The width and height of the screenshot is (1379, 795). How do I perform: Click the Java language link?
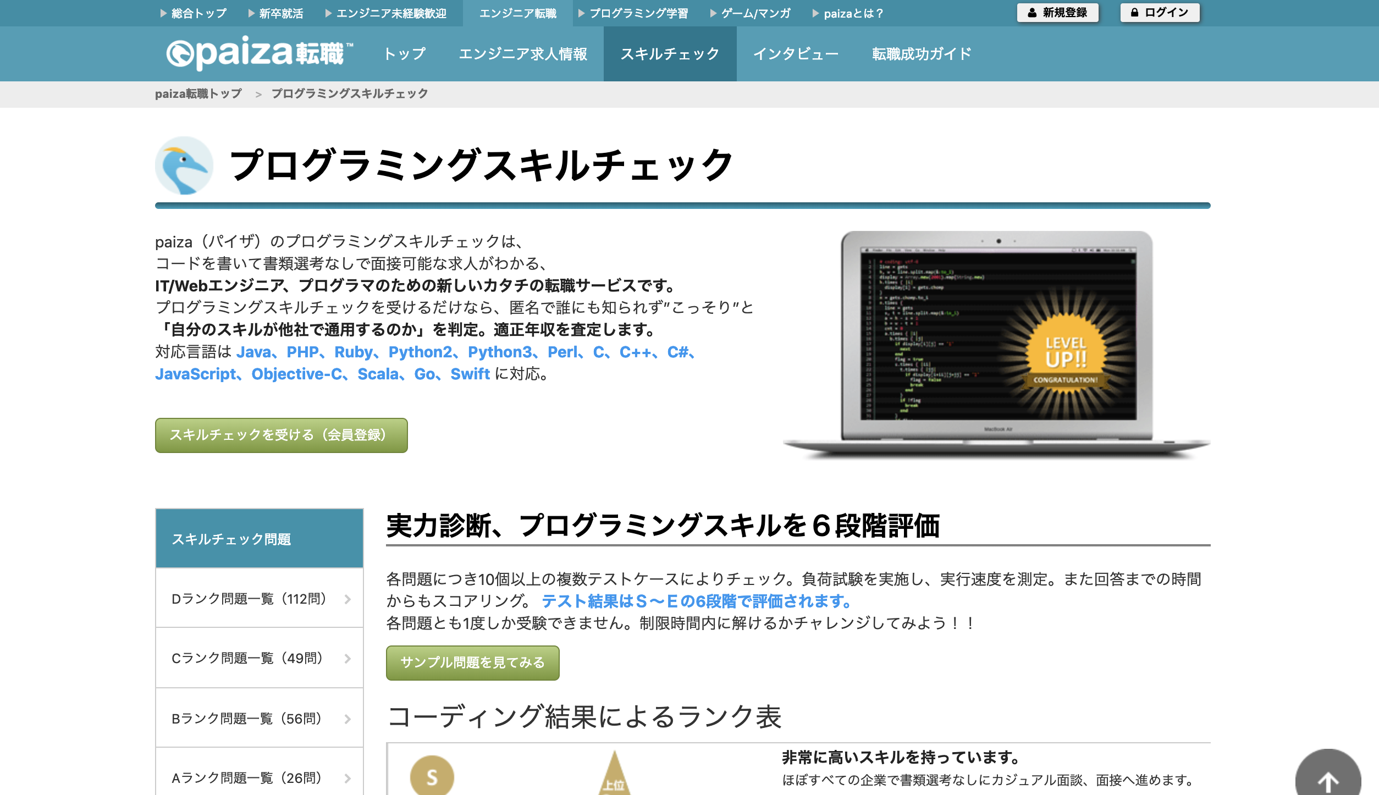click(253, 352)
